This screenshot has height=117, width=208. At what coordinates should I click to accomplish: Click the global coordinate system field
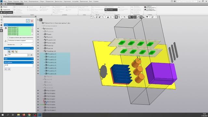20,41
